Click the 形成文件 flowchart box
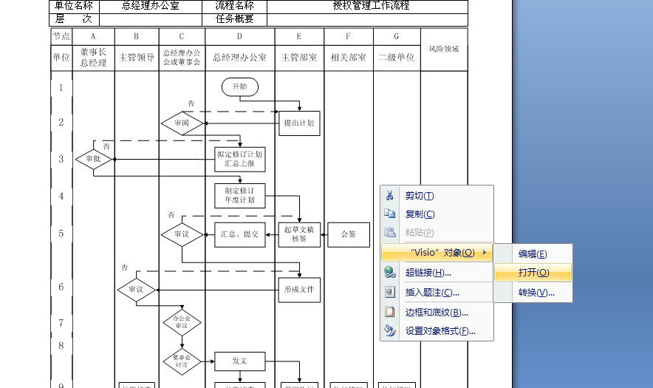653x388 pixels. click(299, 290)
